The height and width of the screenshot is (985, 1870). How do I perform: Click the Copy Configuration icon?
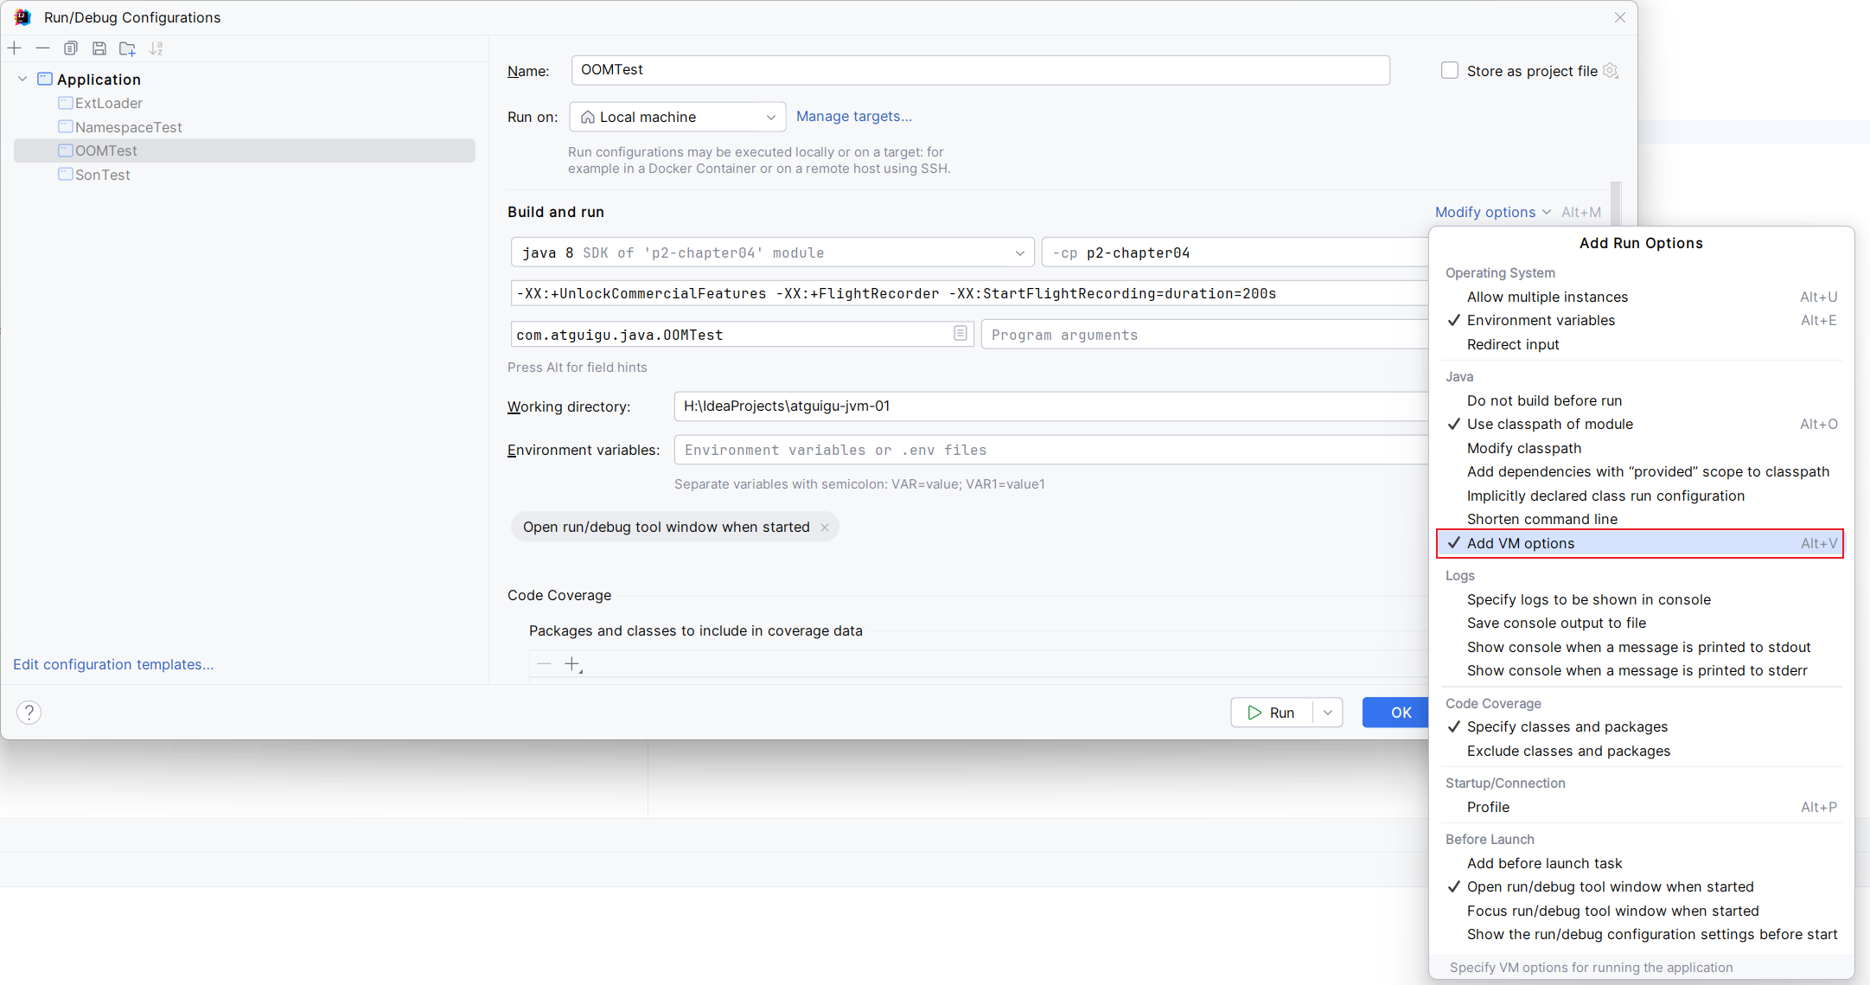[x=71, y=48]
